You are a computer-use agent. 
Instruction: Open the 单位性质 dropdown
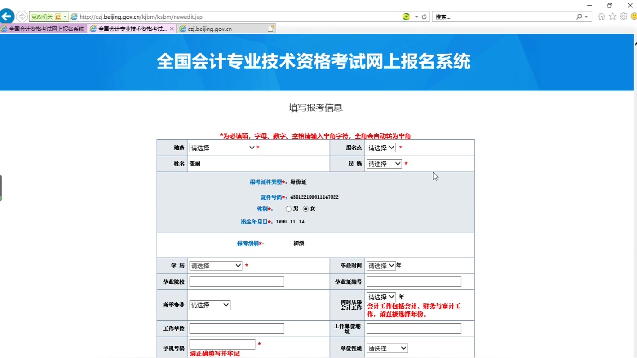coord(387,349)
